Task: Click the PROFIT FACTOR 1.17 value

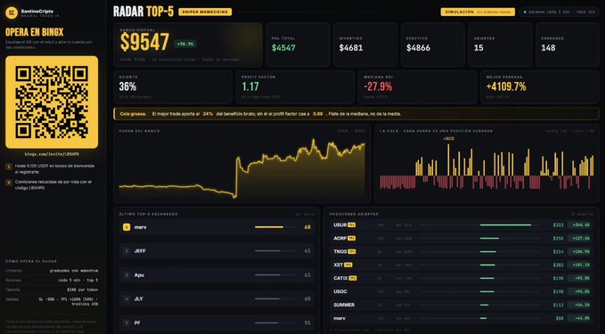Action: pyautogui.click(x=250, y=86)
